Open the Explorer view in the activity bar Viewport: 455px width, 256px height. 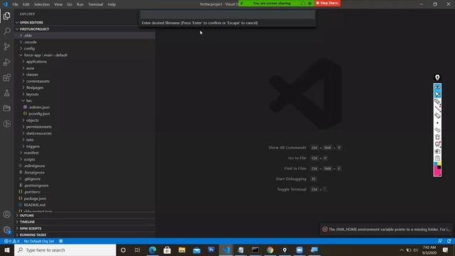coord(6,16)
